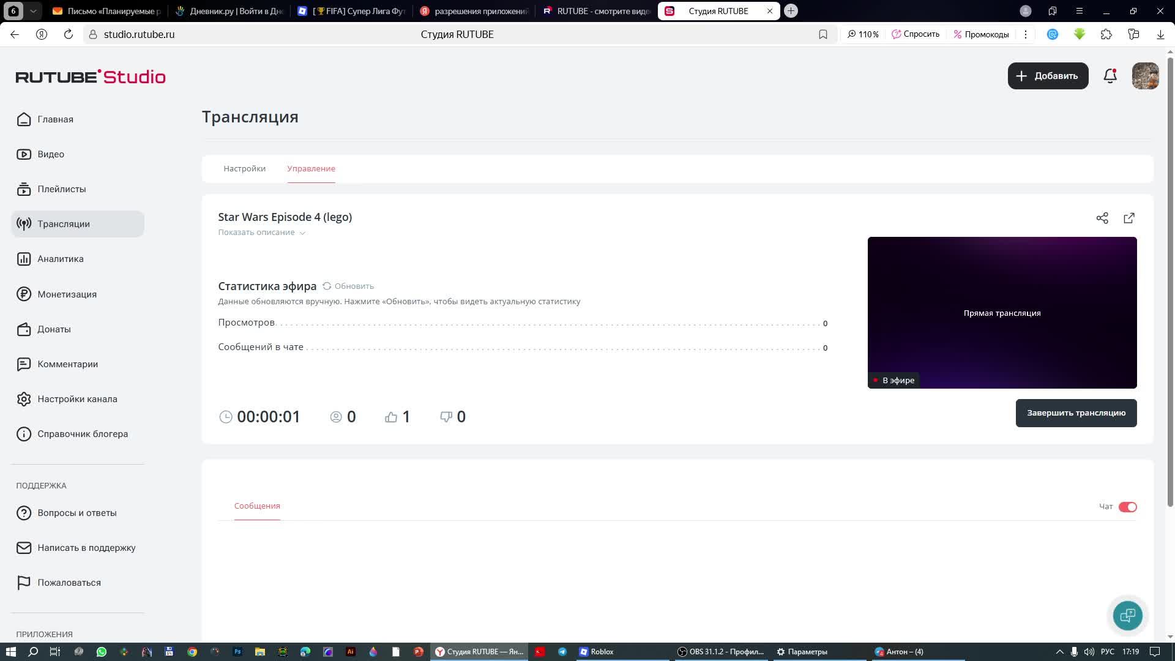
Task: Open the Донаты sidebar section
Action: pos(54,329)
